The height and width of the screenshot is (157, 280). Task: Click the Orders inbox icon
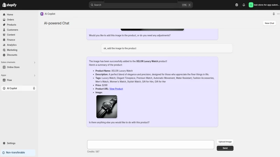coord(4,20)
